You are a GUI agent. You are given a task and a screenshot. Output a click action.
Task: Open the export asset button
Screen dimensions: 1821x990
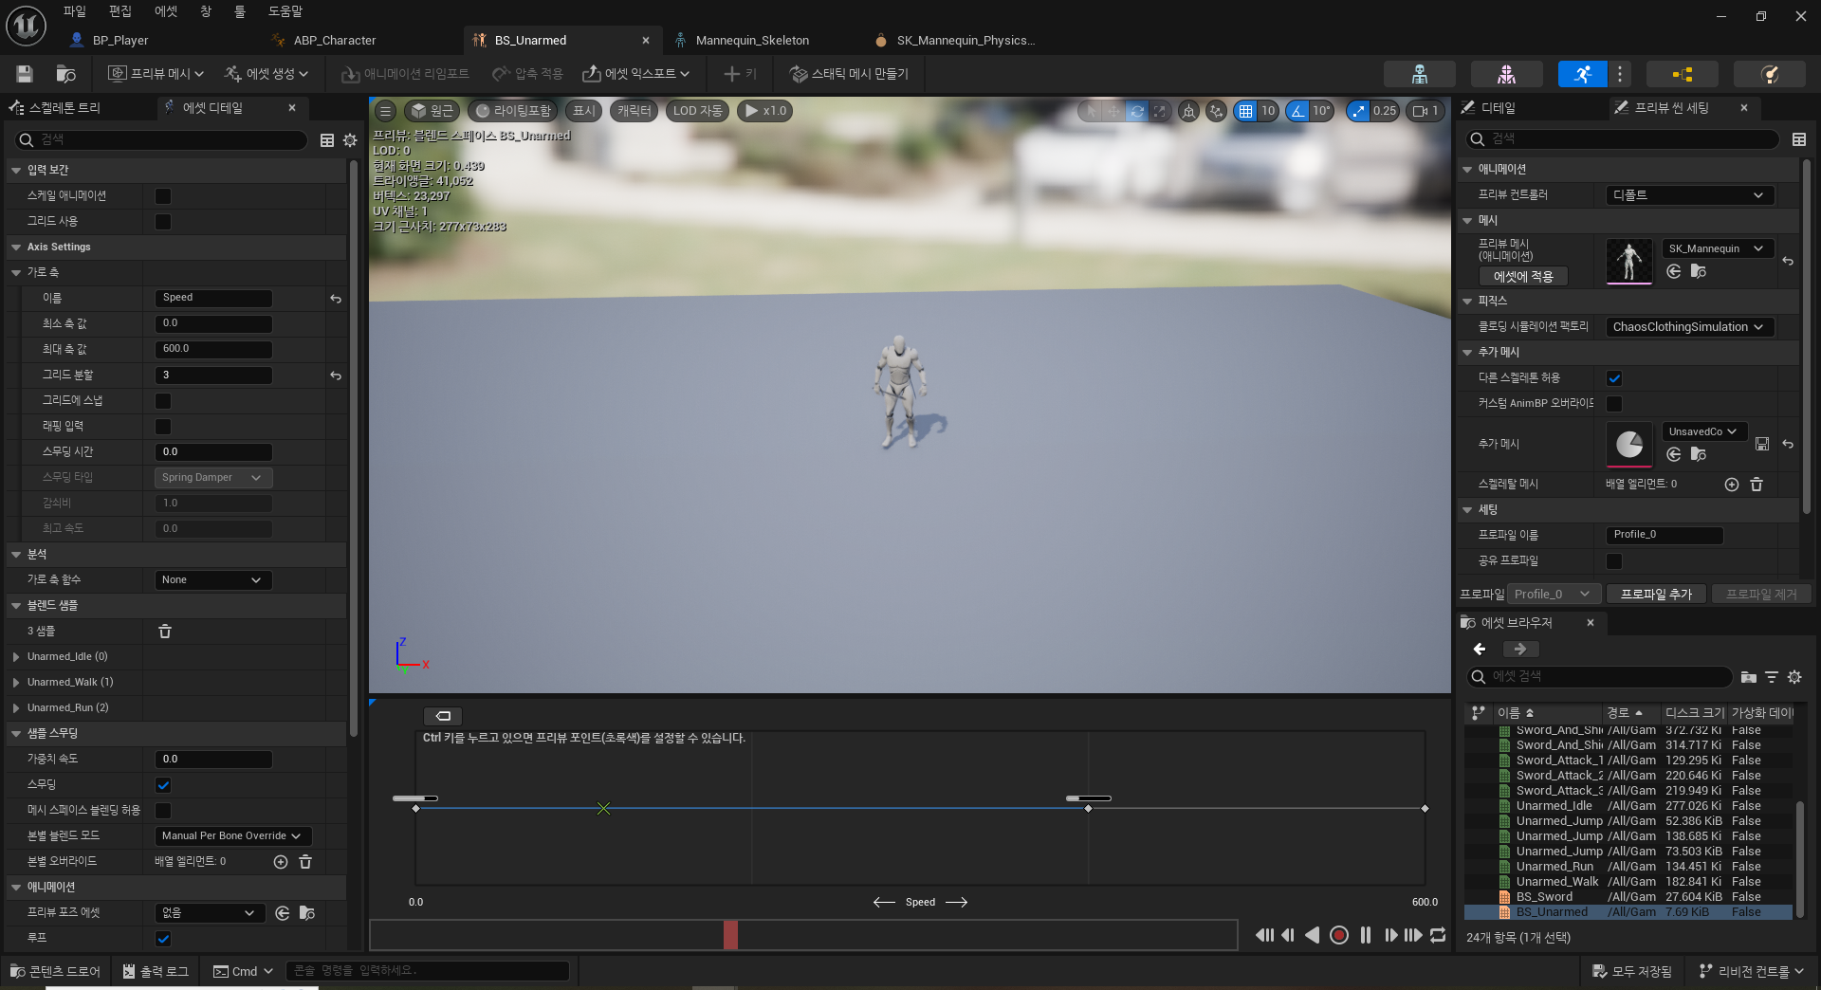click(x=635, y=74)
